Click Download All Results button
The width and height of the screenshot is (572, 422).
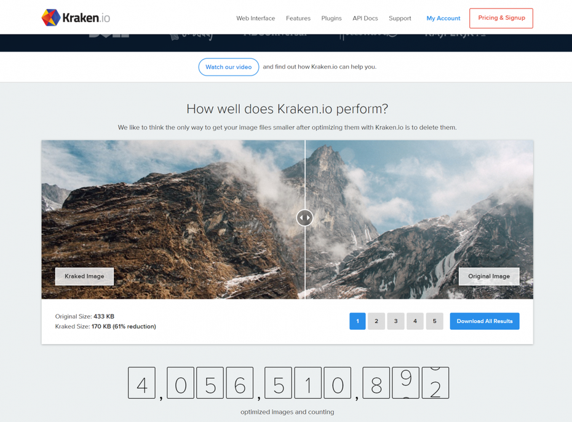click(485, 321)
